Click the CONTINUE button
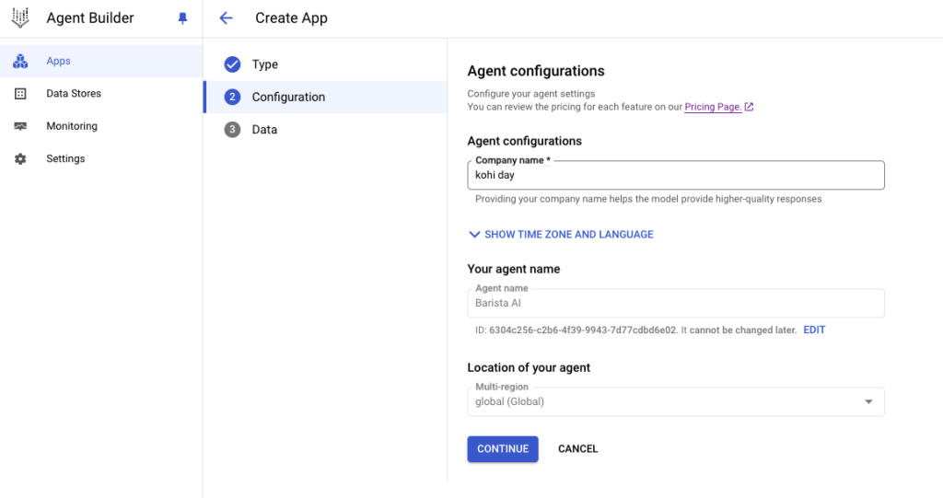Viewport: 943px width, 498px height. point(503,449)
